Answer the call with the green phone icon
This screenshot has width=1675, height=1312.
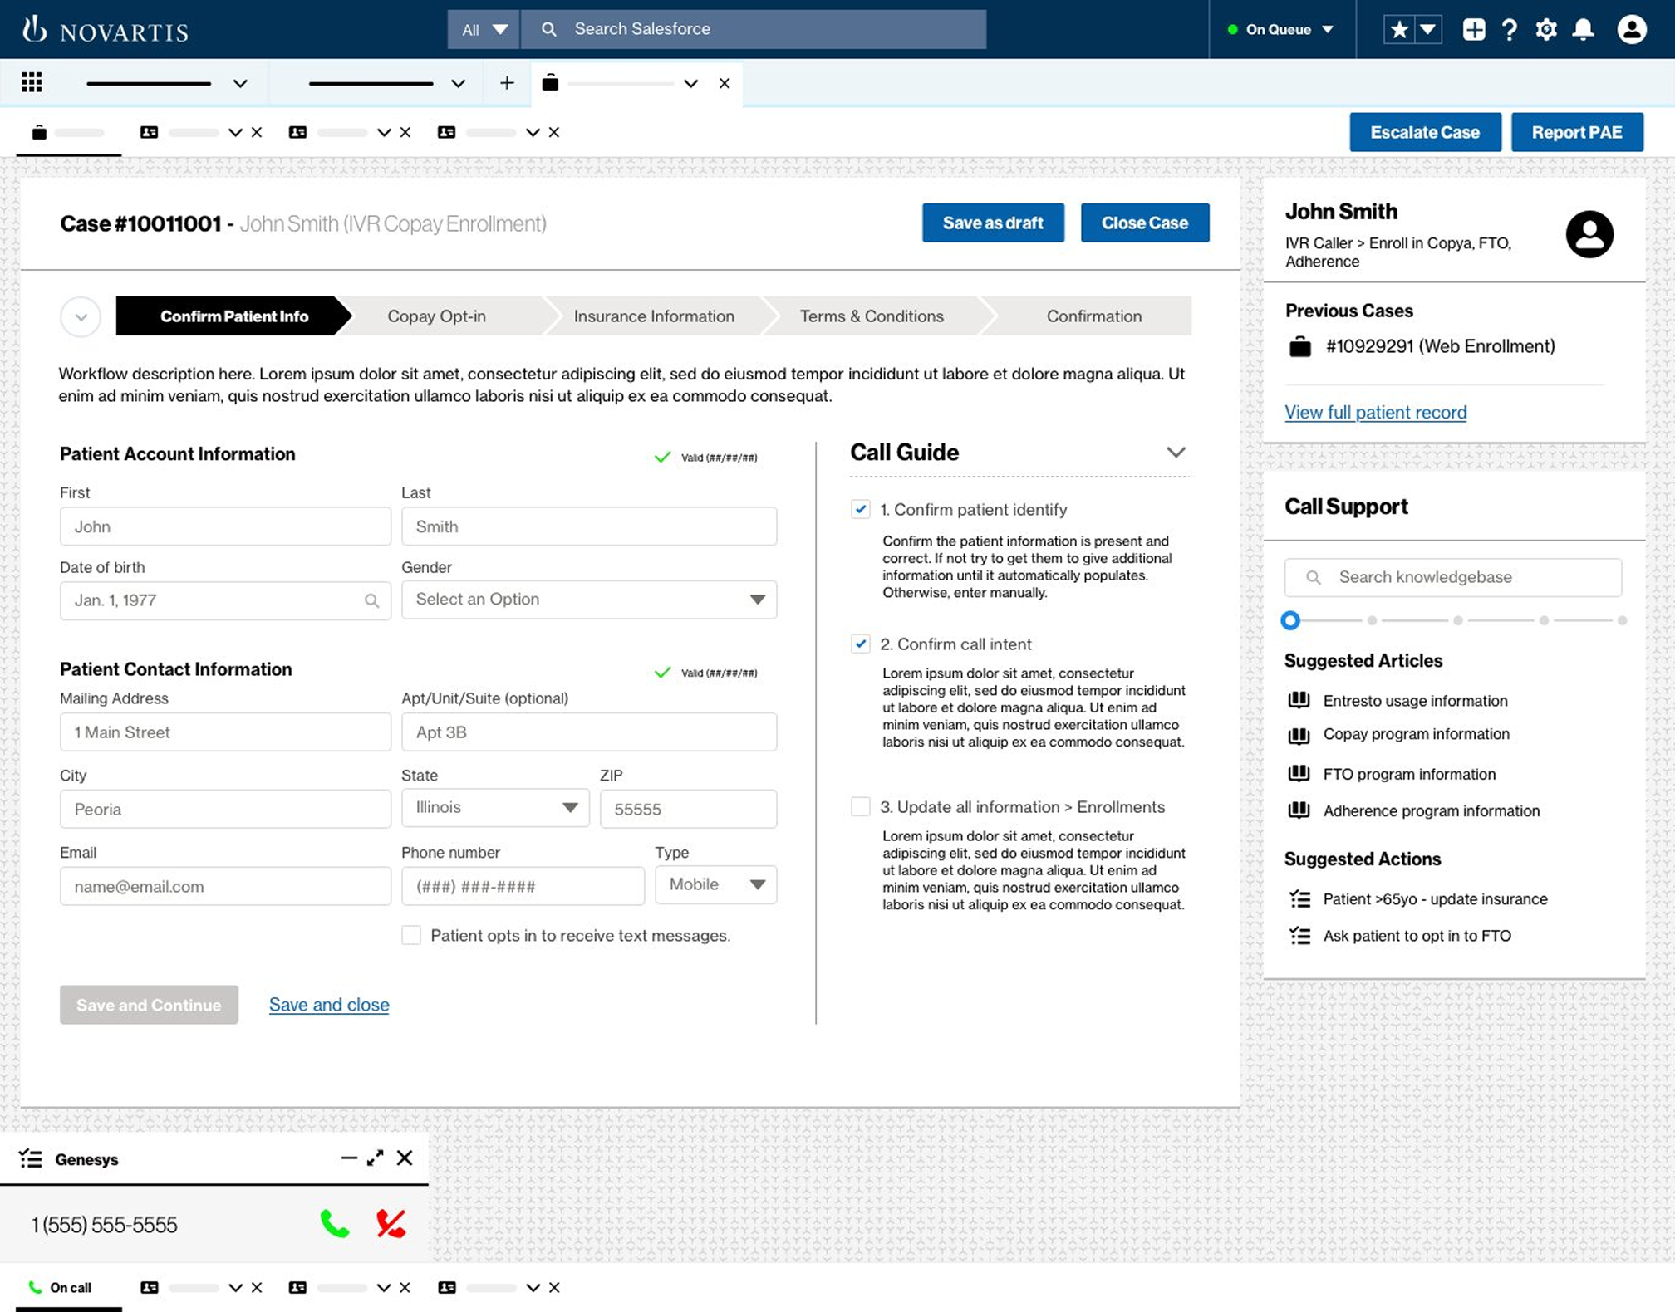[x=335, y=1224]
